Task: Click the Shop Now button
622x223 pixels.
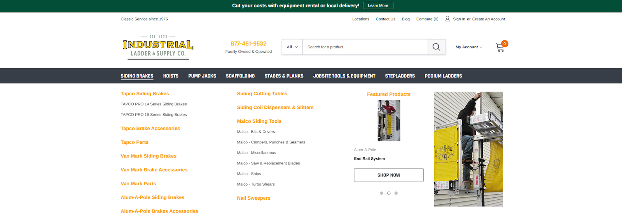Action: [389, 175]
